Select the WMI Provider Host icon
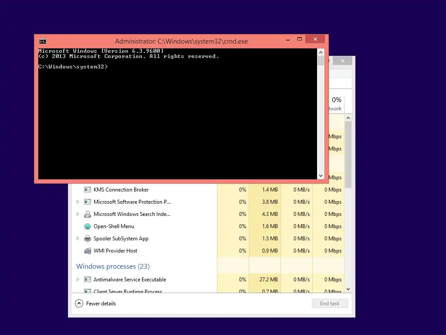The height and width of the screenshot is (335, 446). (87, 251)
